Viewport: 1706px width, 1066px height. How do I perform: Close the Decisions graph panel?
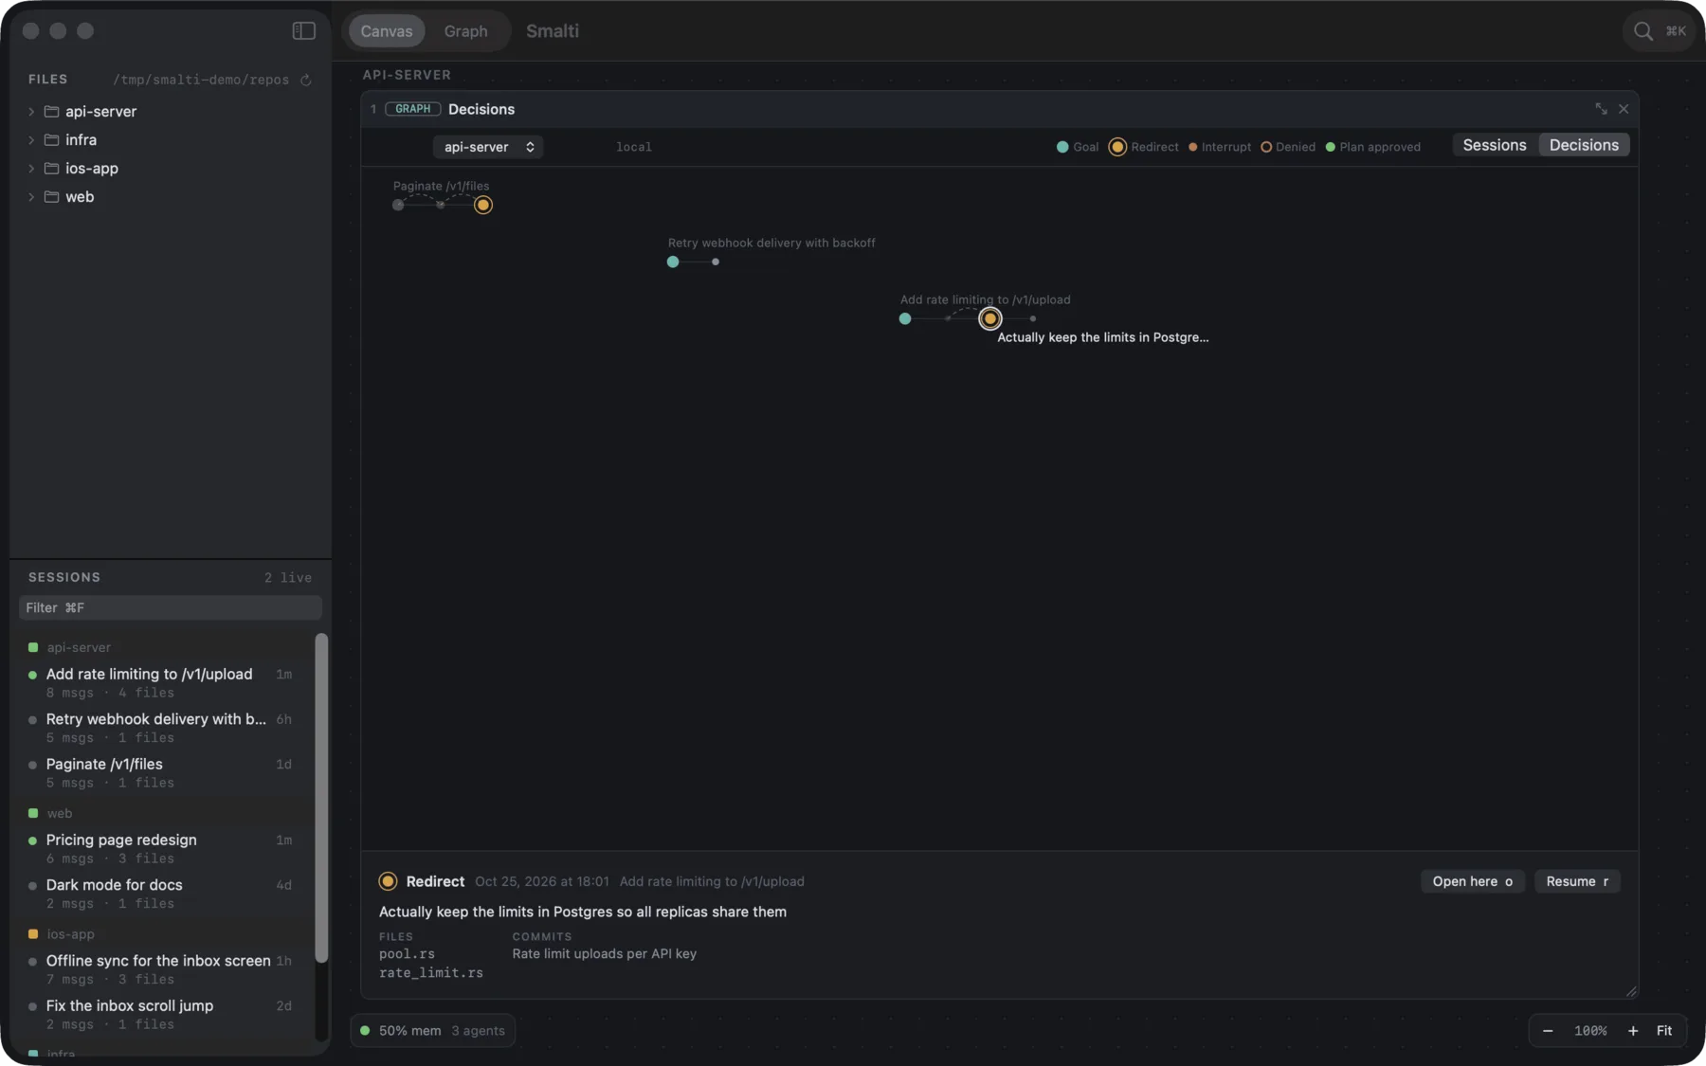[1624, 109]
